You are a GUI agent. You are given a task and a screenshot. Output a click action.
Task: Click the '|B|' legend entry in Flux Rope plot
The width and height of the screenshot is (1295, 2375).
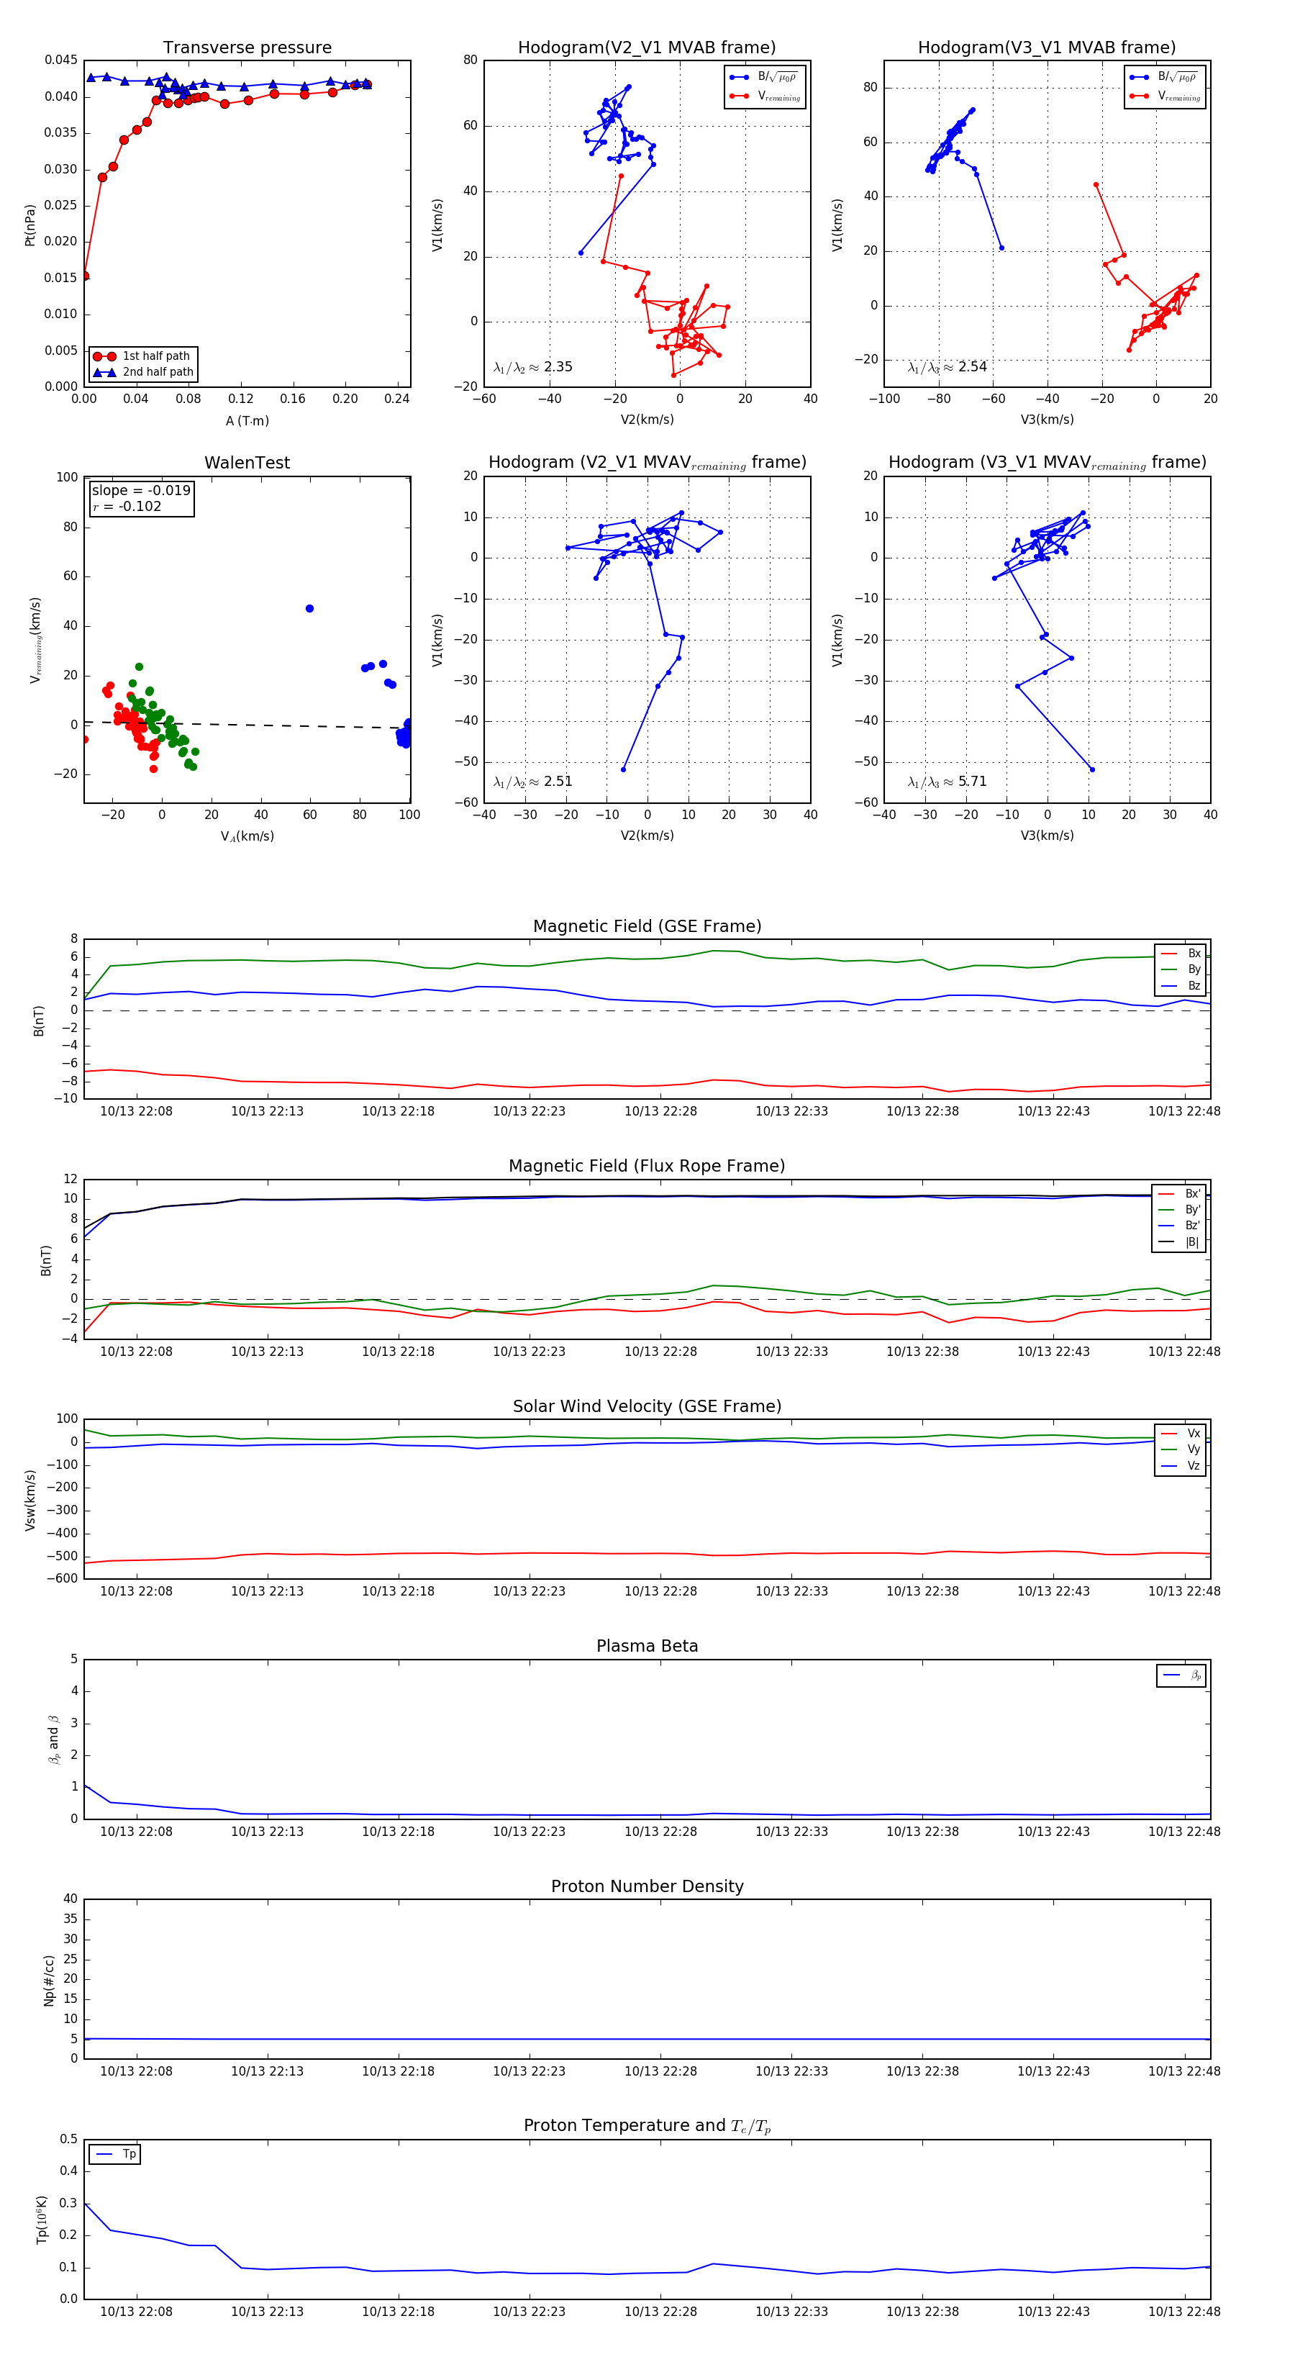(x=1179, y=1242)
